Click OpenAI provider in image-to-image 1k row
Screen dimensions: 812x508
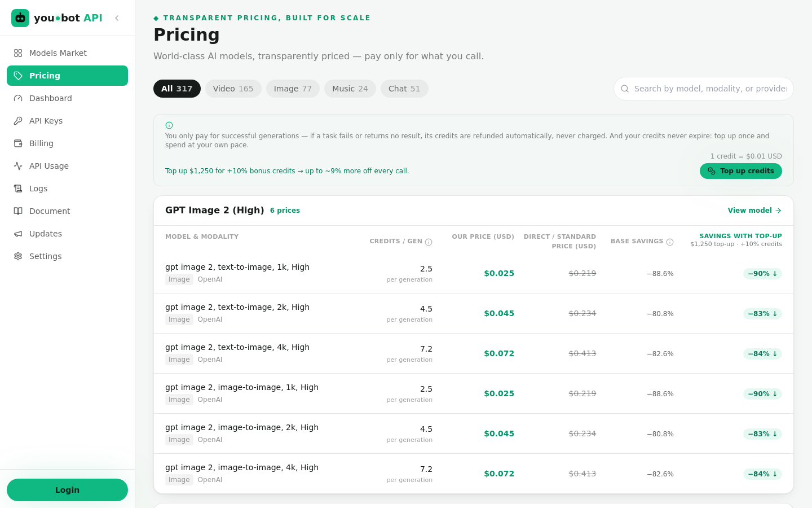(210, 400)
